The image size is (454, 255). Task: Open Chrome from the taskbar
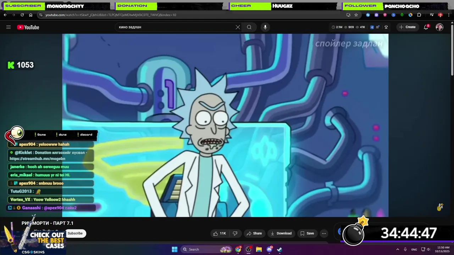[238, 249]
